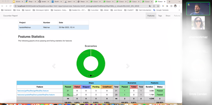
Task: Show next chart with right carousel arrow
Action: click(x=128, y=66)
